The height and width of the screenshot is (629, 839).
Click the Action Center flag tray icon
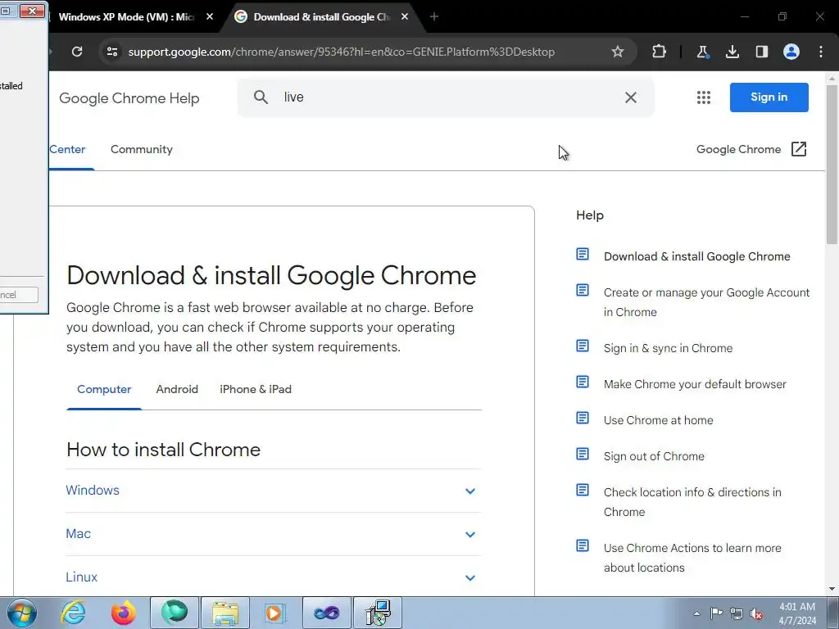716,613
